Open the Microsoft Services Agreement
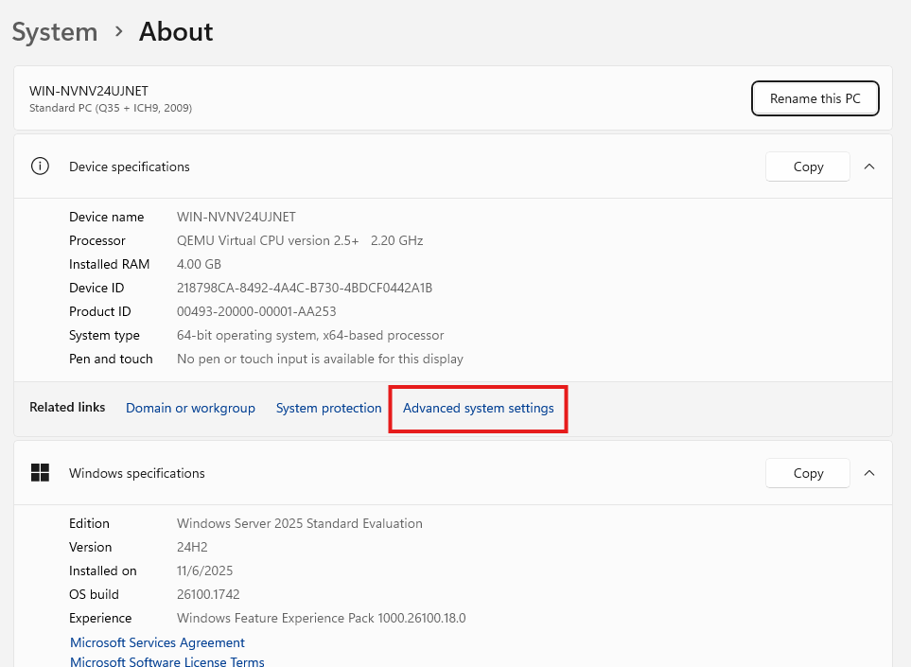 (x=157, y=642)
